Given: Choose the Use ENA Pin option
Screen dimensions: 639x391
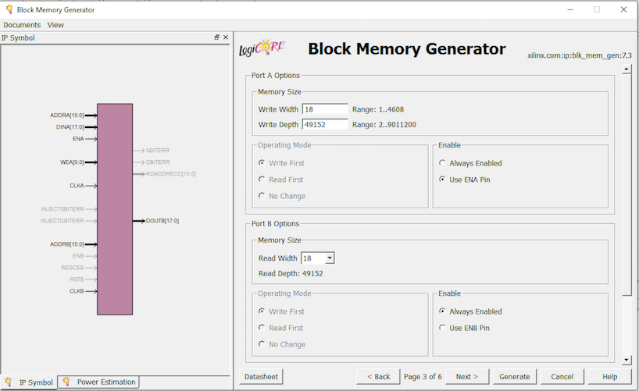Looking at the screenshot, I should click(x=442, y=180).
